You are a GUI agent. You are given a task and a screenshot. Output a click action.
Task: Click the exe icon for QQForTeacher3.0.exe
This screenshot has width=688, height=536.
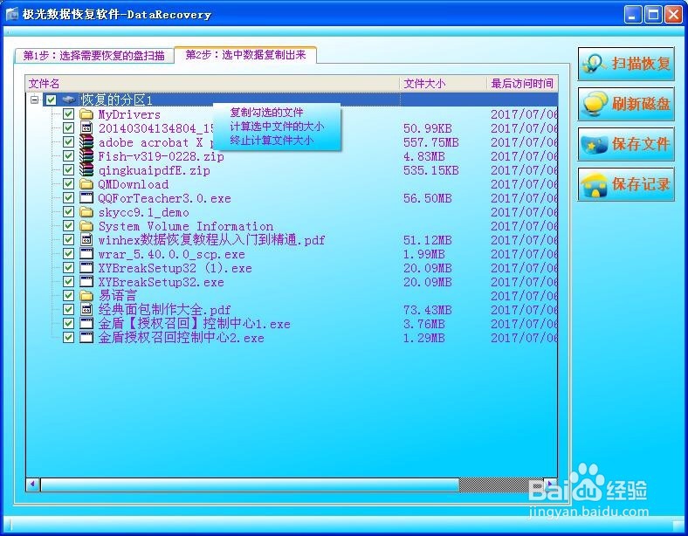tap(86, 198)
